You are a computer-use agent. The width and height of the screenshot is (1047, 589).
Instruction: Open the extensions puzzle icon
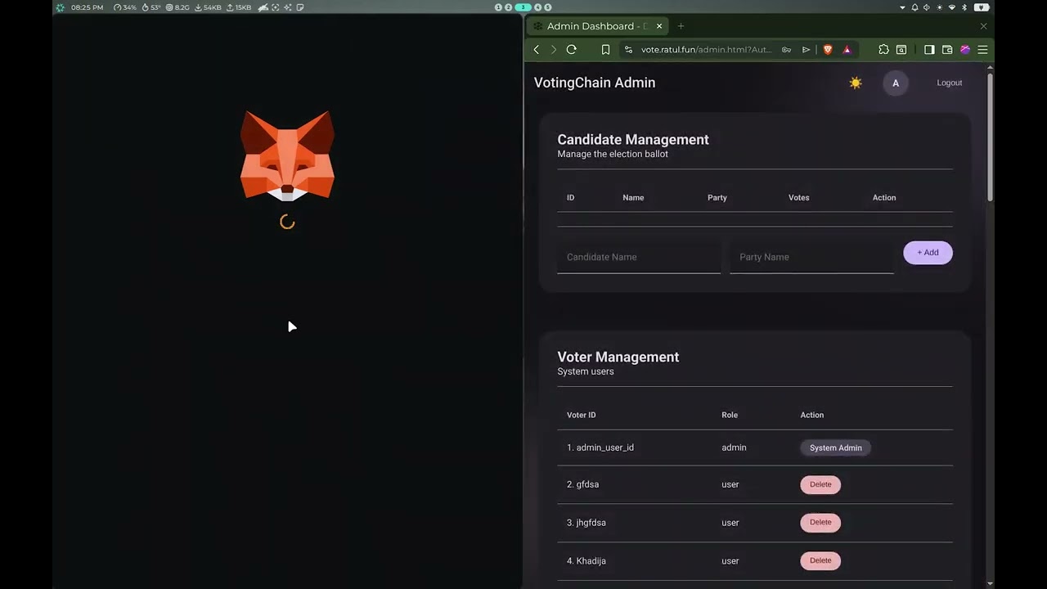point(883,50)
